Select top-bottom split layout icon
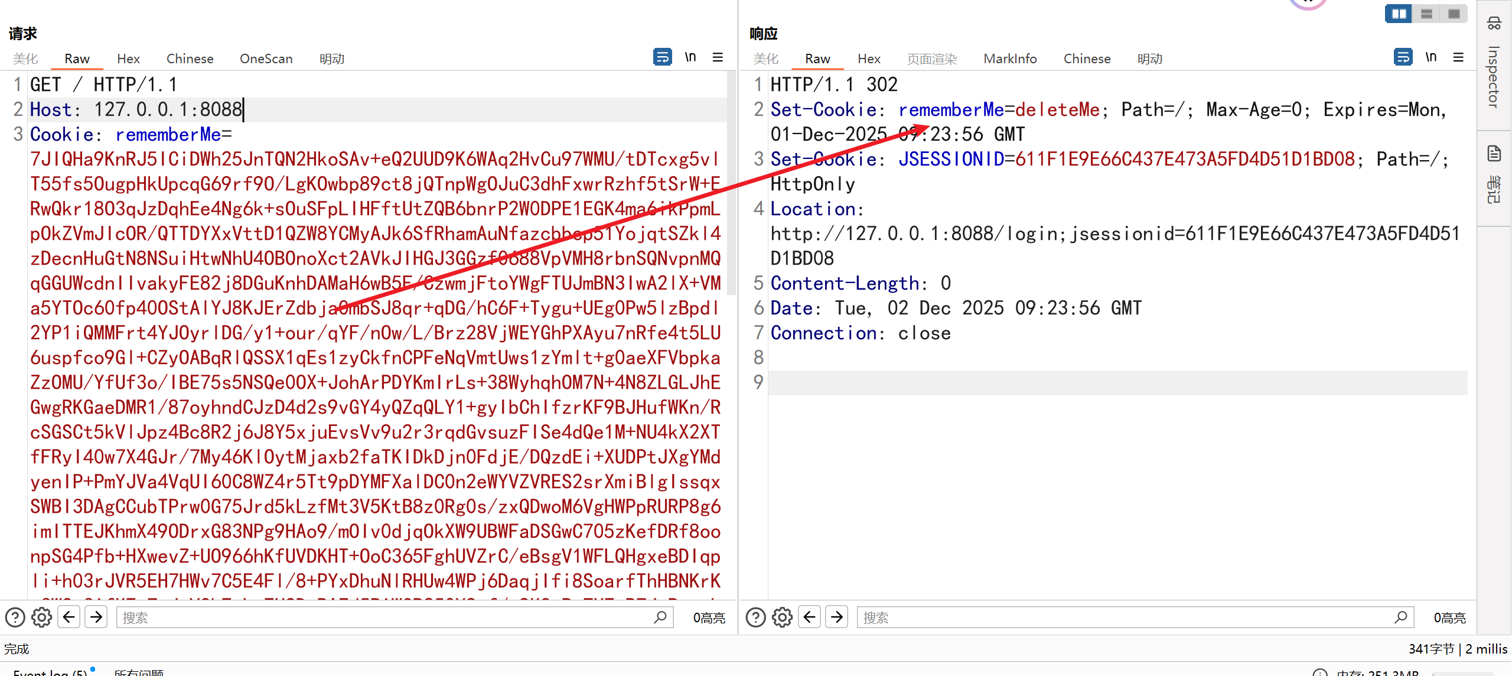This screenshot has width=1512, height=676. pyautogui.click(x=1426, y=14)
